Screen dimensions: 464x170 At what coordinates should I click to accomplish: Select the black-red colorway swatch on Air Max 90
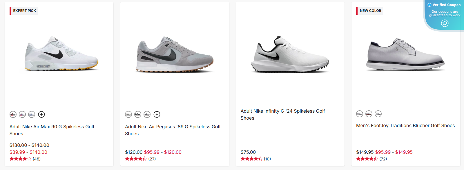(x=13, y=114)
